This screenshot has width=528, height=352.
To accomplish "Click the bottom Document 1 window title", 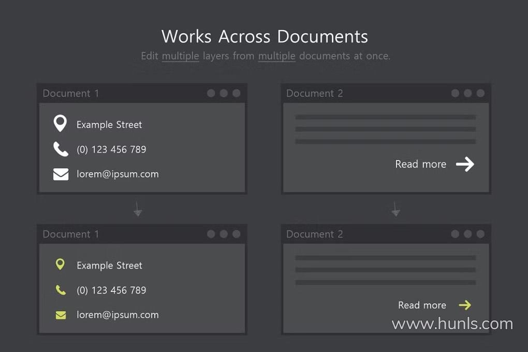I will [x=71, y=234].
